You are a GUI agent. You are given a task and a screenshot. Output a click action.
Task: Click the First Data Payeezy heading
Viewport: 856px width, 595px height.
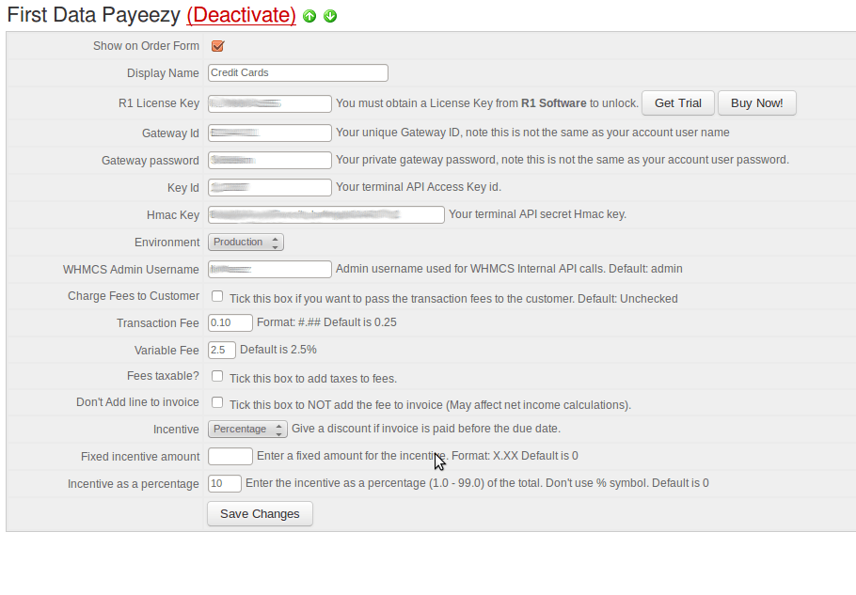pos(93,15)
